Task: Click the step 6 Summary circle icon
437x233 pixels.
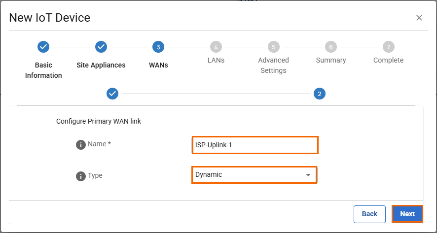Action: 331,47
